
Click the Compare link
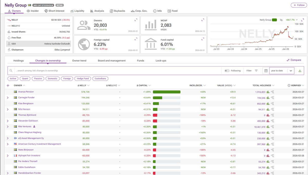pyautogui.click(x=294, y=60)
